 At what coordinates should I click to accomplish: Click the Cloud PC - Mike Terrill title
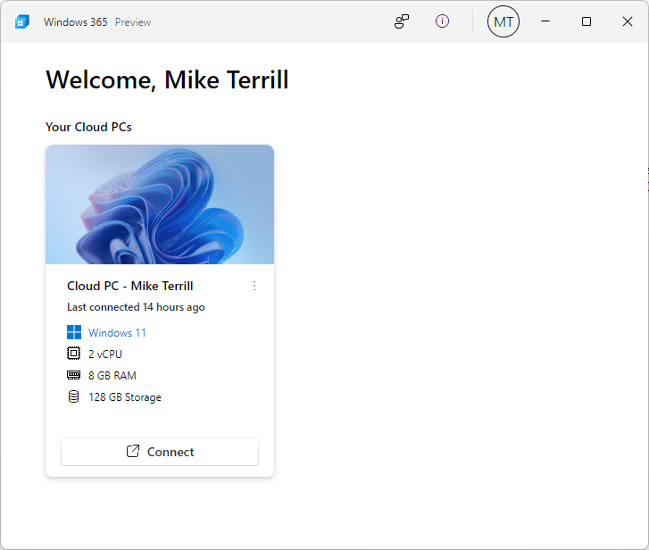pyautogui.click(x=130, y=286)
